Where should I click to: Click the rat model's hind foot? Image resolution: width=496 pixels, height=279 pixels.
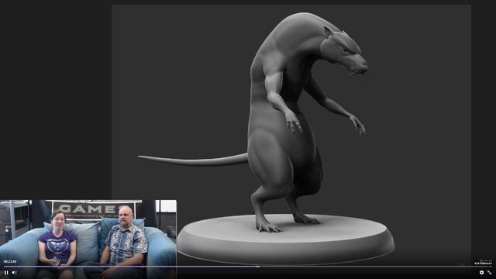pyautogui.click(x=267, y=226)
